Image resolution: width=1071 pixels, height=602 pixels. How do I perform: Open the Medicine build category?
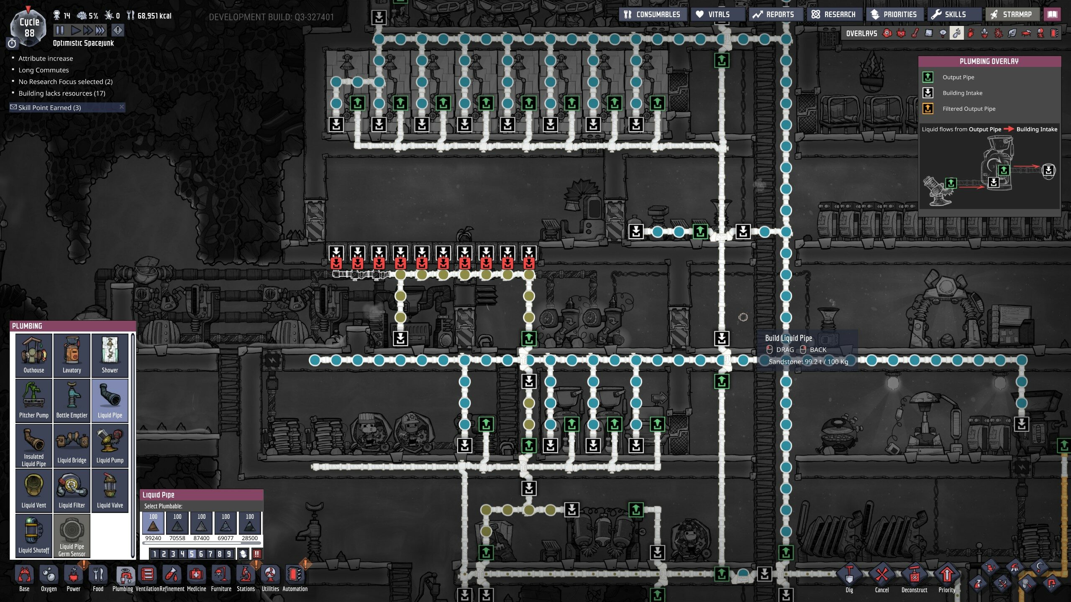[196, 578]
